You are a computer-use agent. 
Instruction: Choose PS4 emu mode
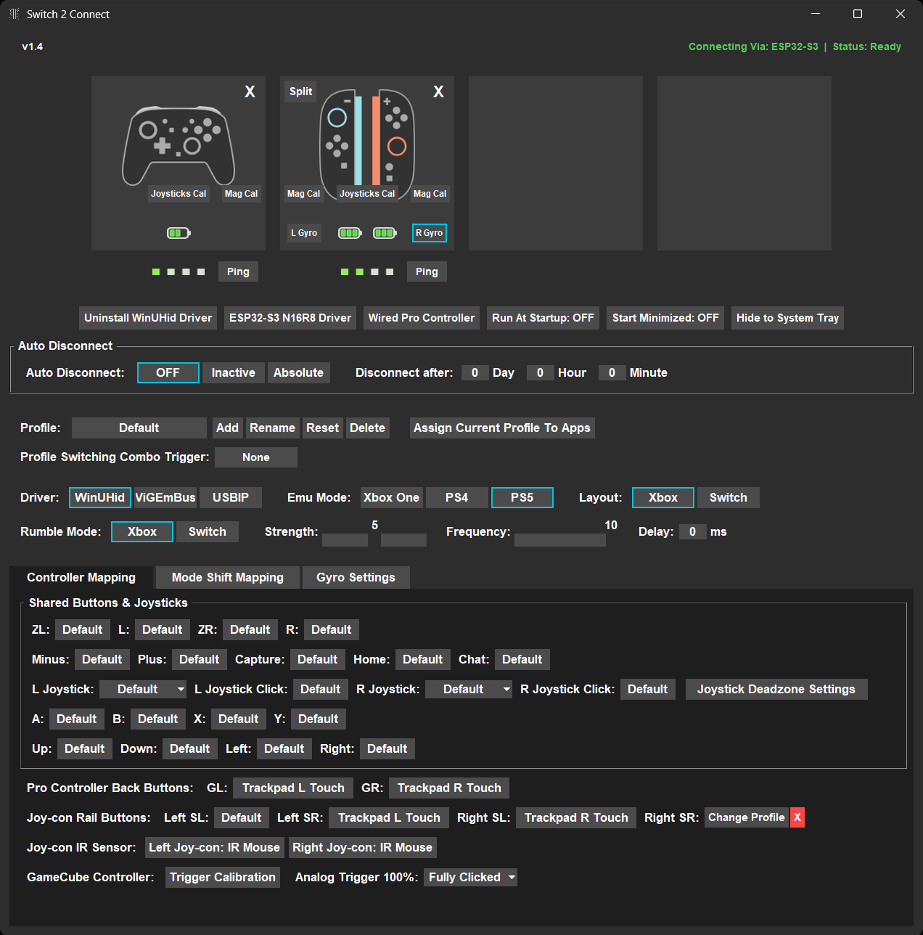tap(457, 497)
